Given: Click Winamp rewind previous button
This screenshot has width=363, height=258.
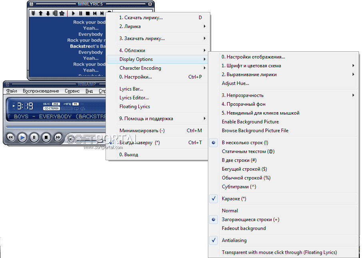Looking at the screenshot, I should [x=10, y=137].
